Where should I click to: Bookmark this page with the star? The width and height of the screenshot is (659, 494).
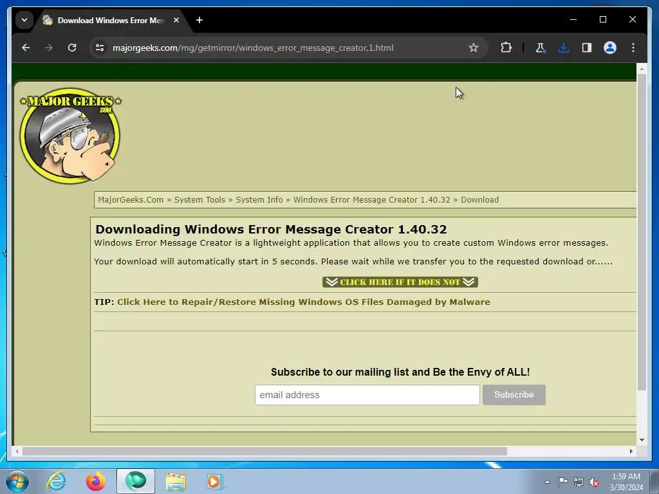pyautogui.click(x=473, y=48)
